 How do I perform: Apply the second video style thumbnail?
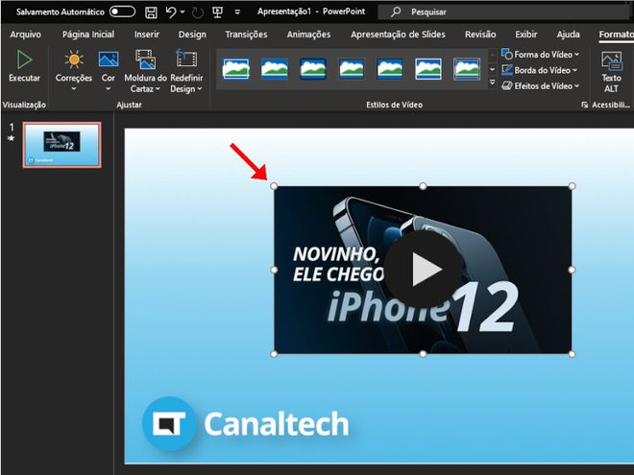(275, 69)
